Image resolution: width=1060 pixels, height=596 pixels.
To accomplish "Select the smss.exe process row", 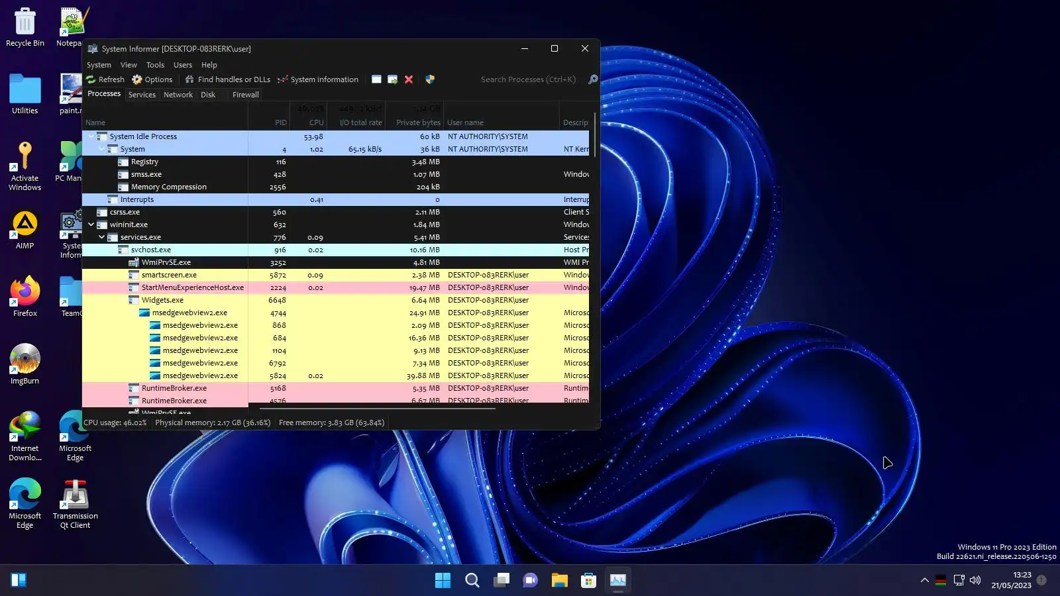I will 336,174.
